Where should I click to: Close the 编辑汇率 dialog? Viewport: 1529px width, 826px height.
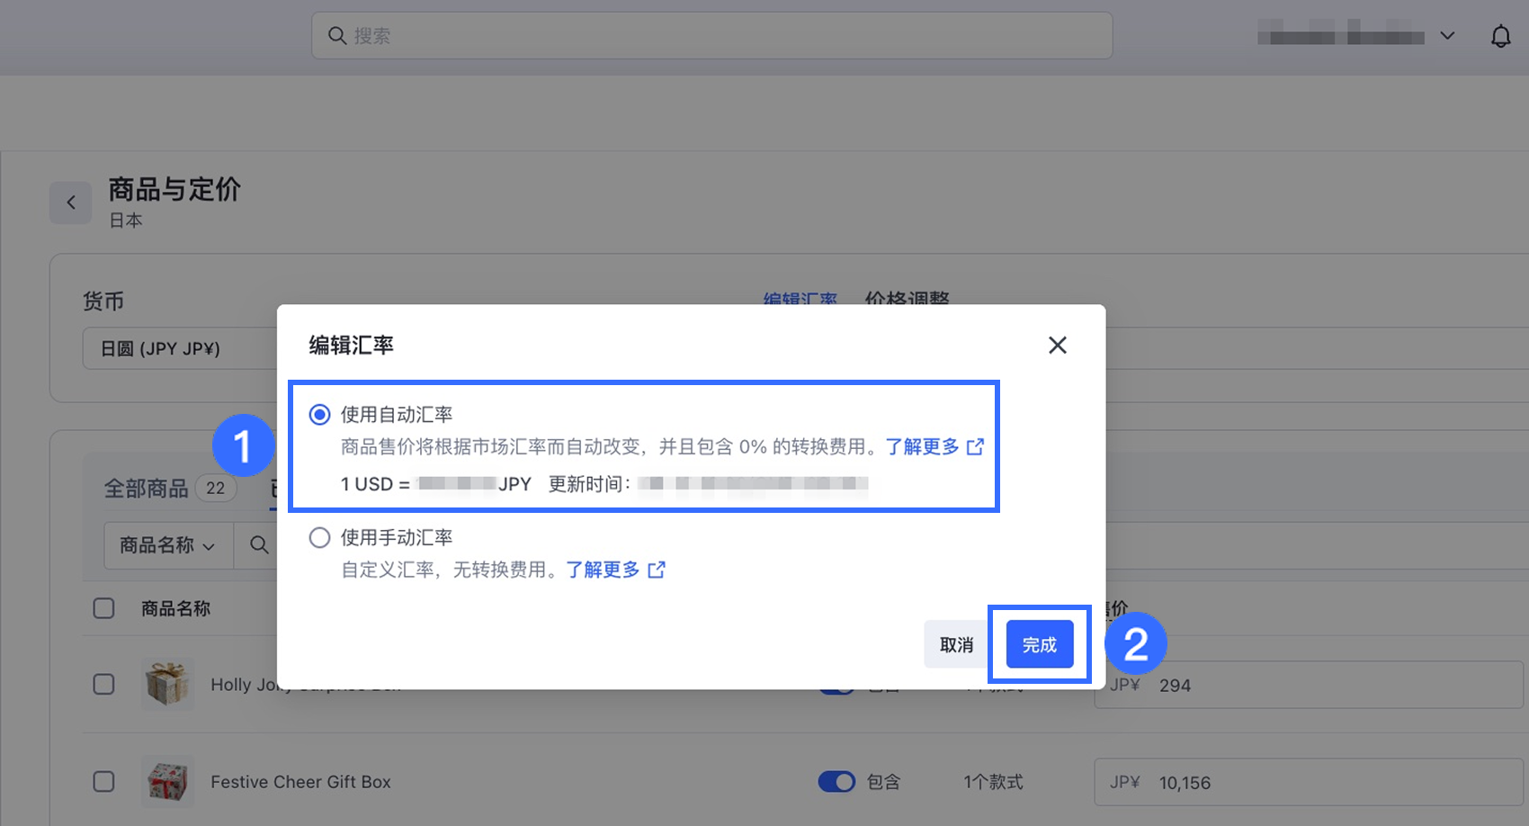[x=1057, y=345]
